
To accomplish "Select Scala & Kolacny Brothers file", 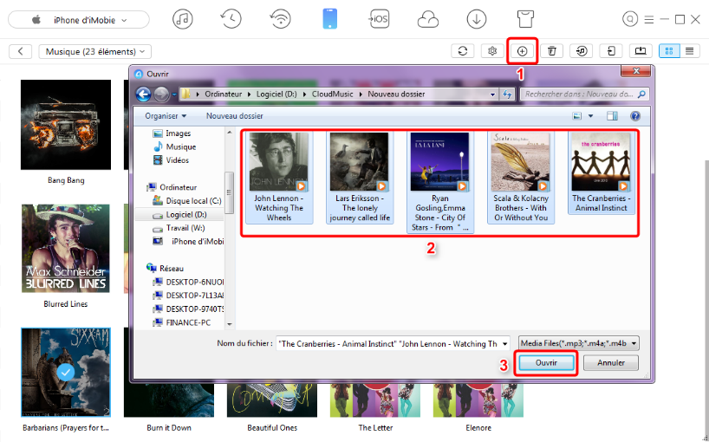I will tap(520, 178).
